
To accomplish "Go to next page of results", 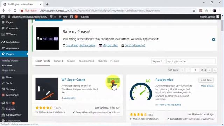I will [209, 70].
